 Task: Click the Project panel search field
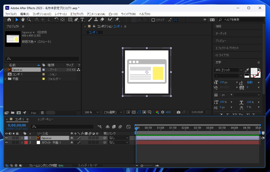click(42, 59)
